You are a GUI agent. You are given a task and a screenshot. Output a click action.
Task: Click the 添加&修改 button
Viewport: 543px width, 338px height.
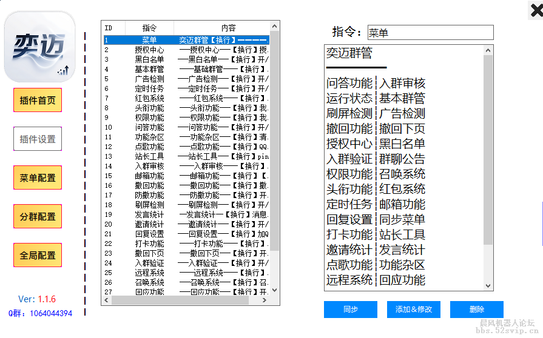point(414,310)
